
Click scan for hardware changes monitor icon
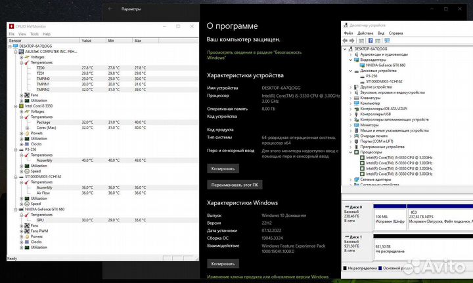point(387,41)
